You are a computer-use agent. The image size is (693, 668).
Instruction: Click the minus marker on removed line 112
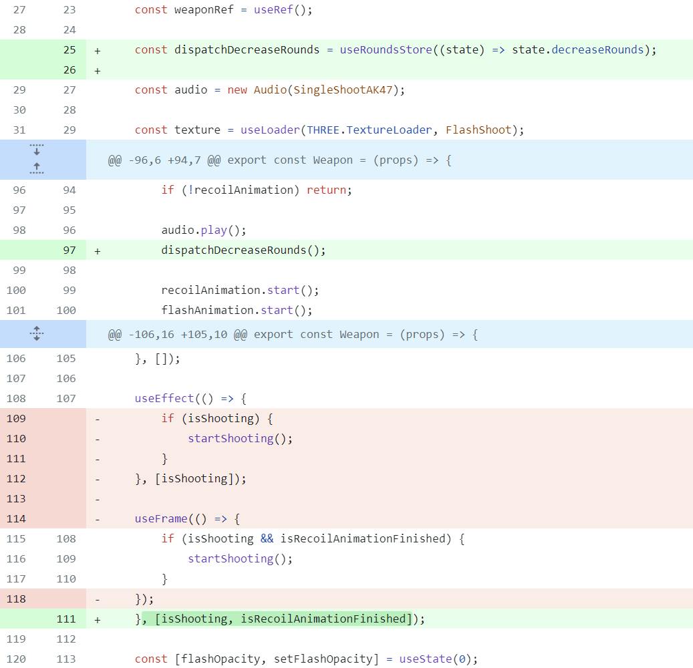[x=98, y=479]
